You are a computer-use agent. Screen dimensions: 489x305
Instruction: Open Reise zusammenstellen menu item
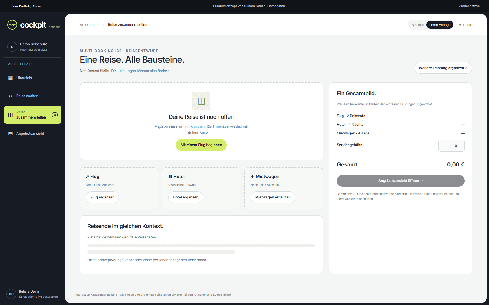33,115
